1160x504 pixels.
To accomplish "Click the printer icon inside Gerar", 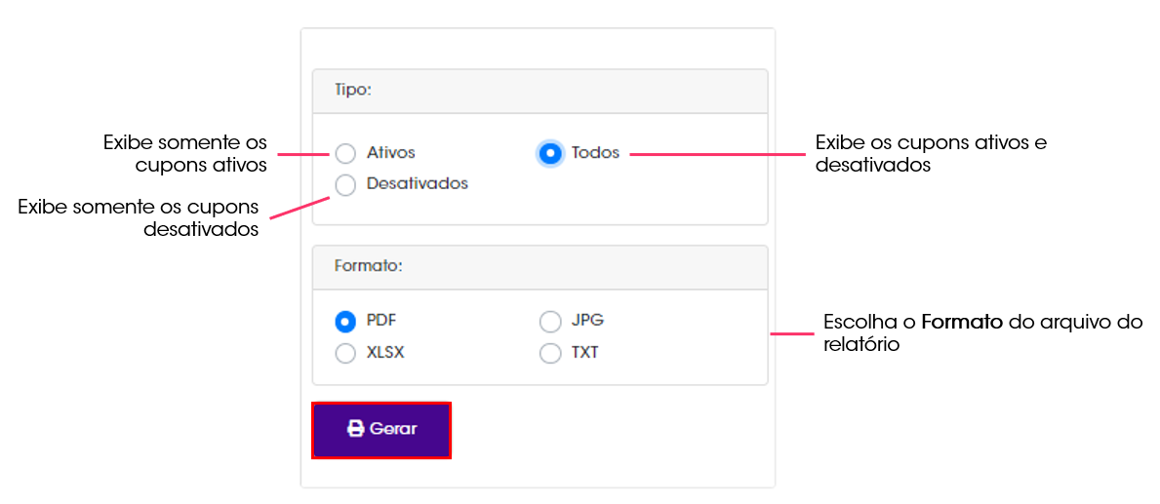I will tap(356, 429).
